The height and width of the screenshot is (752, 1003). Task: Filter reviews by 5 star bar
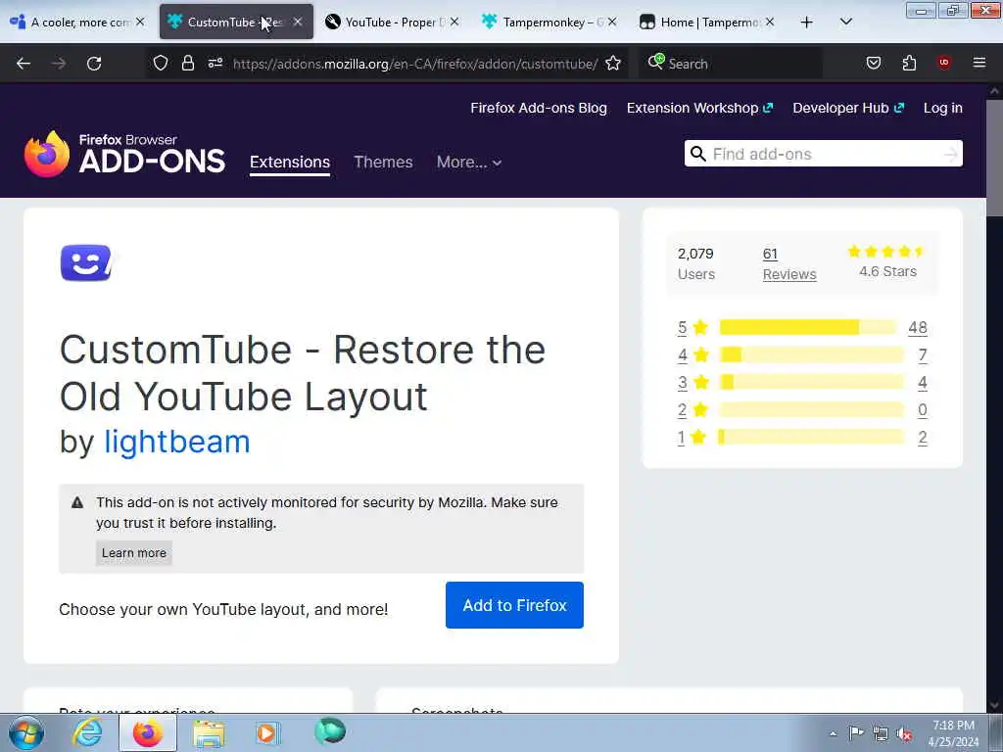(808, 327)
